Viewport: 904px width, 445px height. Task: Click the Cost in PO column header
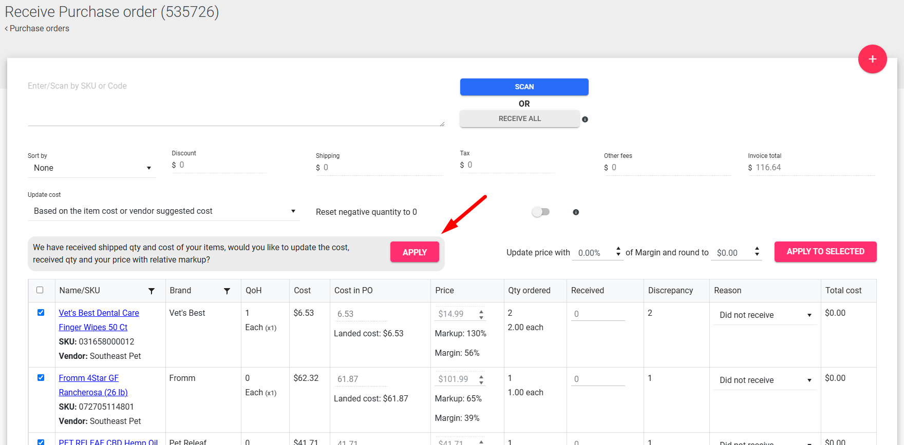[353, 291]
